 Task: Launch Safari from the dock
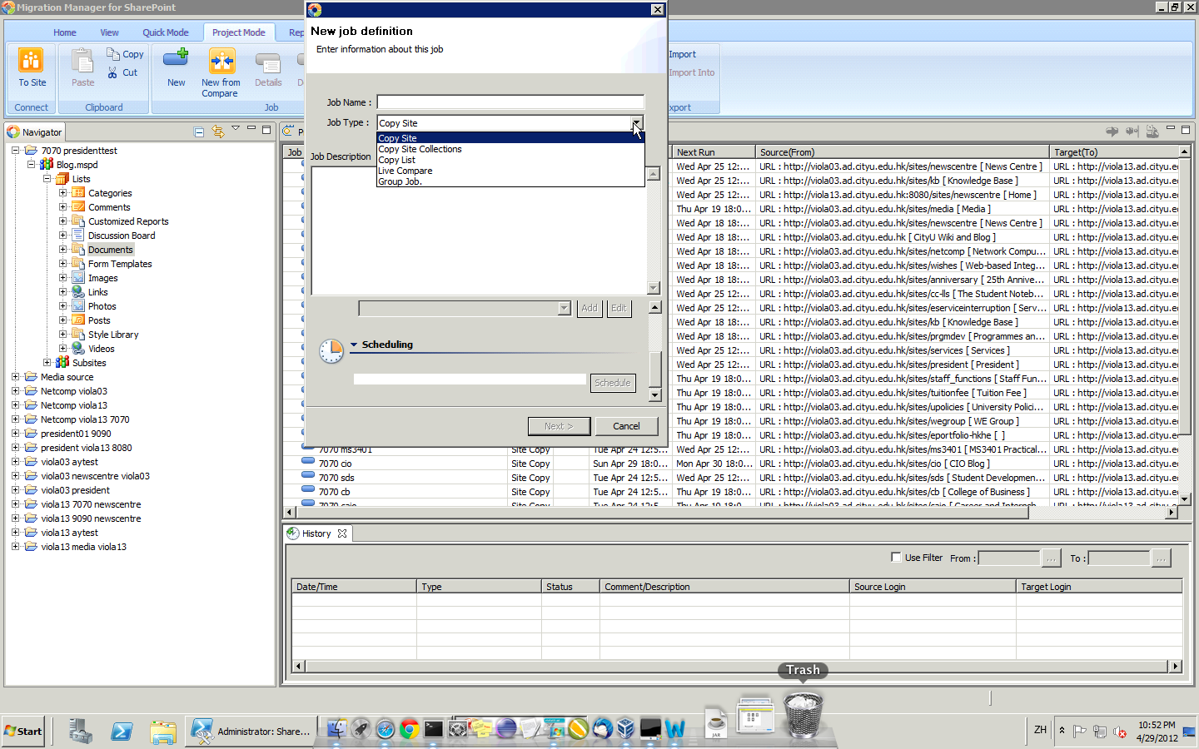(385, 729)
